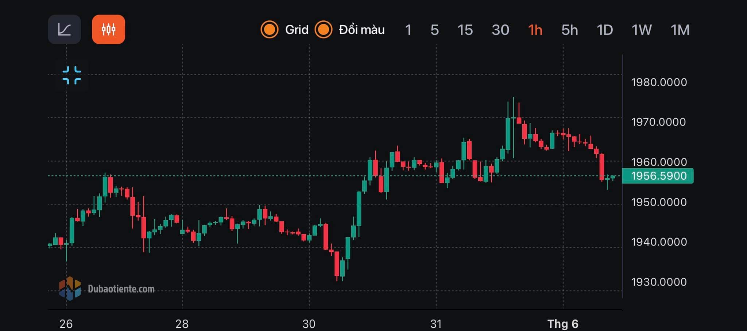Click the 30 date label on axis
The height and width of the screenshot is (331, 747).
[x=309, y=323]
